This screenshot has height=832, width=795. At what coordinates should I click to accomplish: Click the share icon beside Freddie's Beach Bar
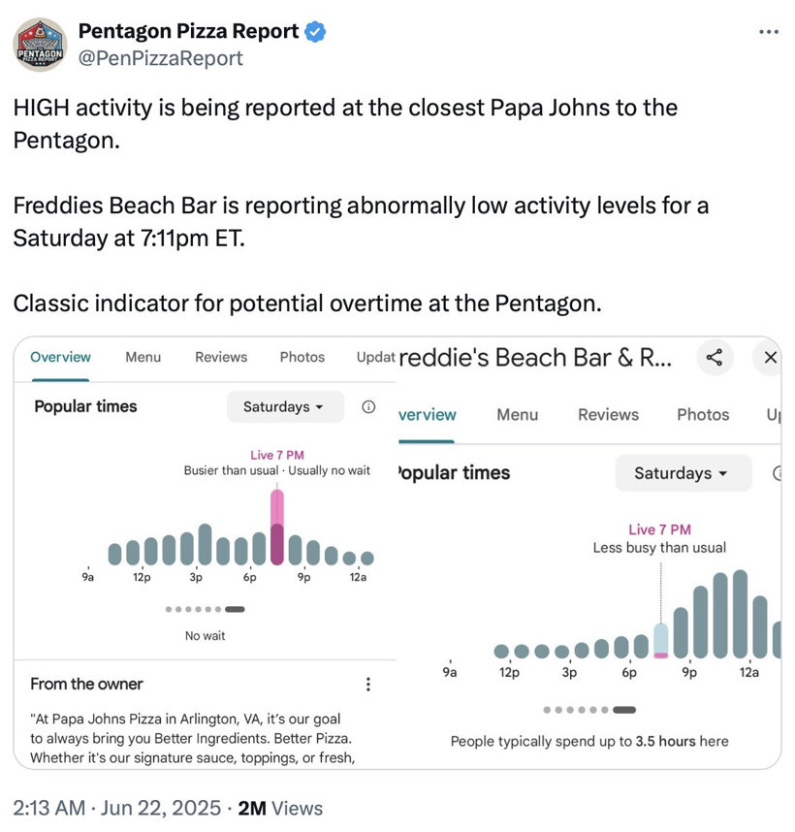tap(715, 358)
